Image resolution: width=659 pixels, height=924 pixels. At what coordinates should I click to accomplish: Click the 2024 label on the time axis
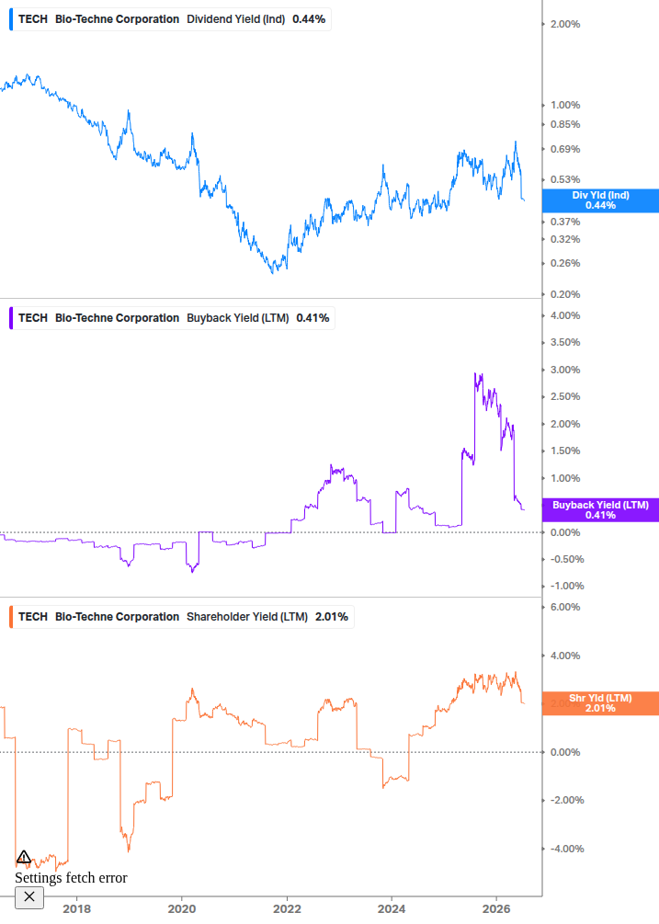392,908
